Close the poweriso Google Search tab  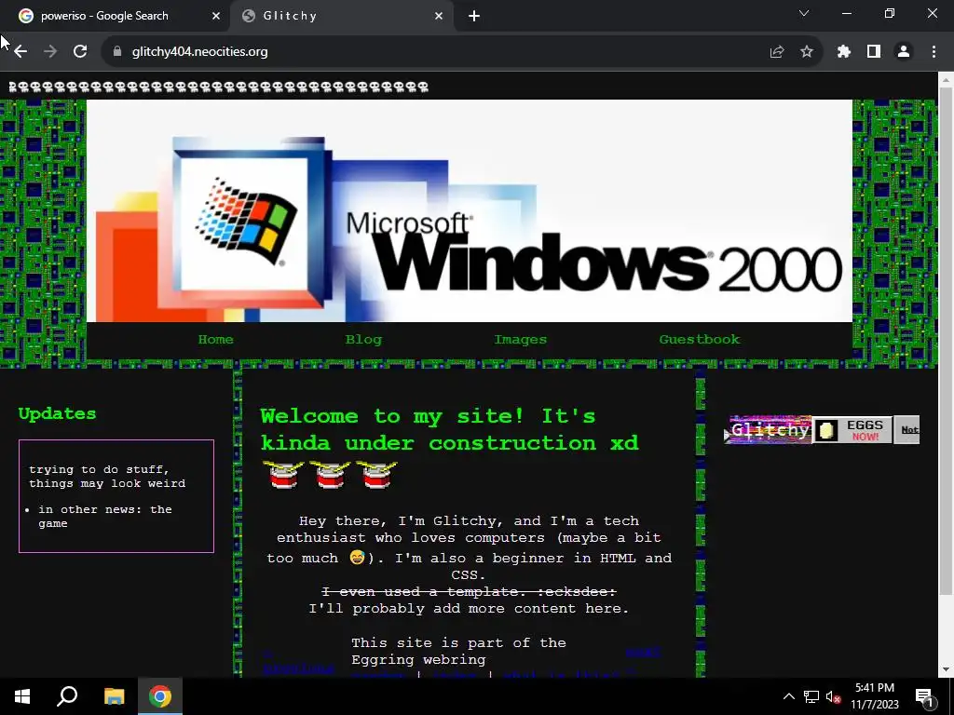pyautogui.click(x=216, y=16)
